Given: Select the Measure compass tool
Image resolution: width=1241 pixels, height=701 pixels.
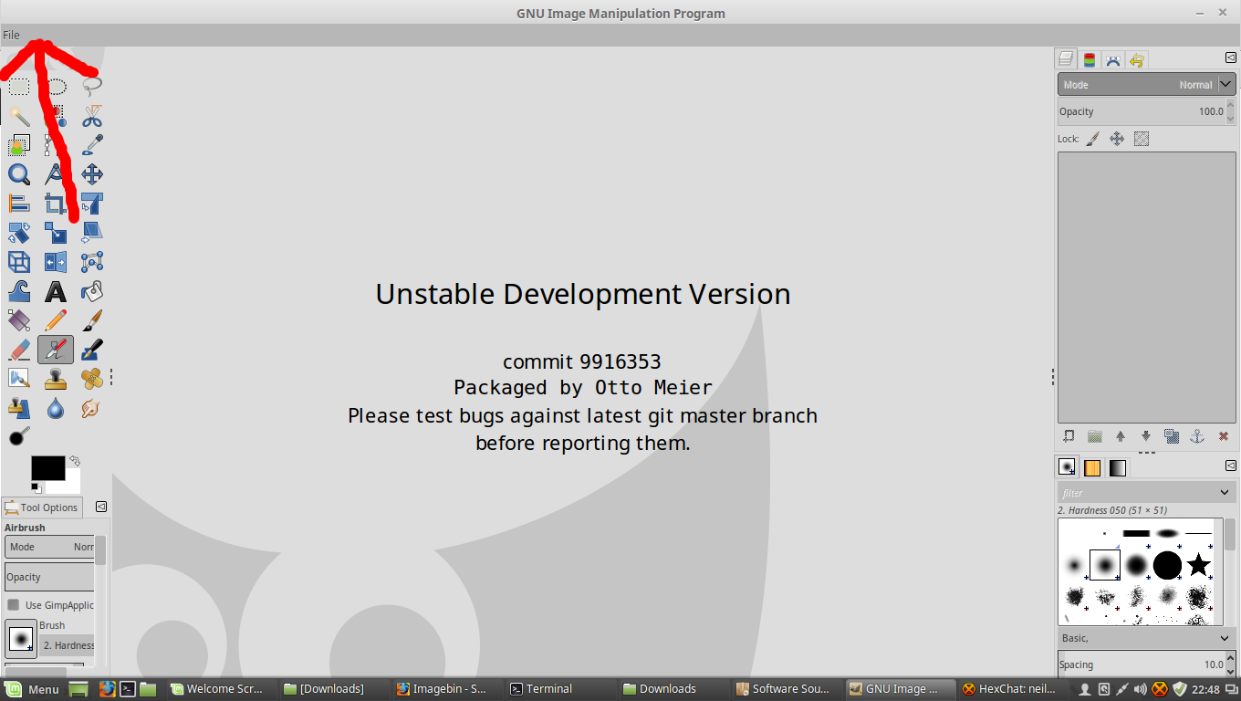Looking at the screenshot, I should (56, 174).
